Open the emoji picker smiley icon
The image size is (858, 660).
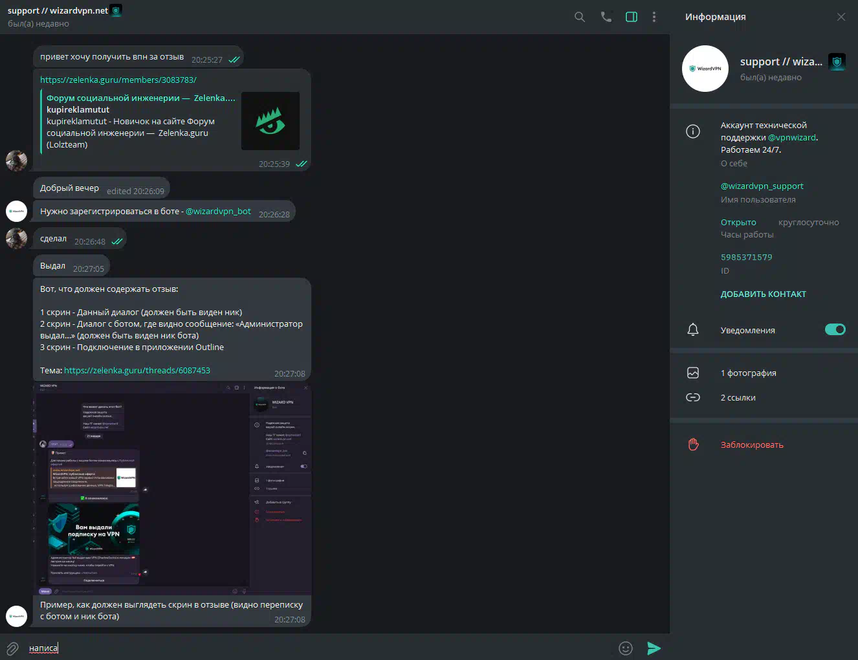tap(626, 648)
